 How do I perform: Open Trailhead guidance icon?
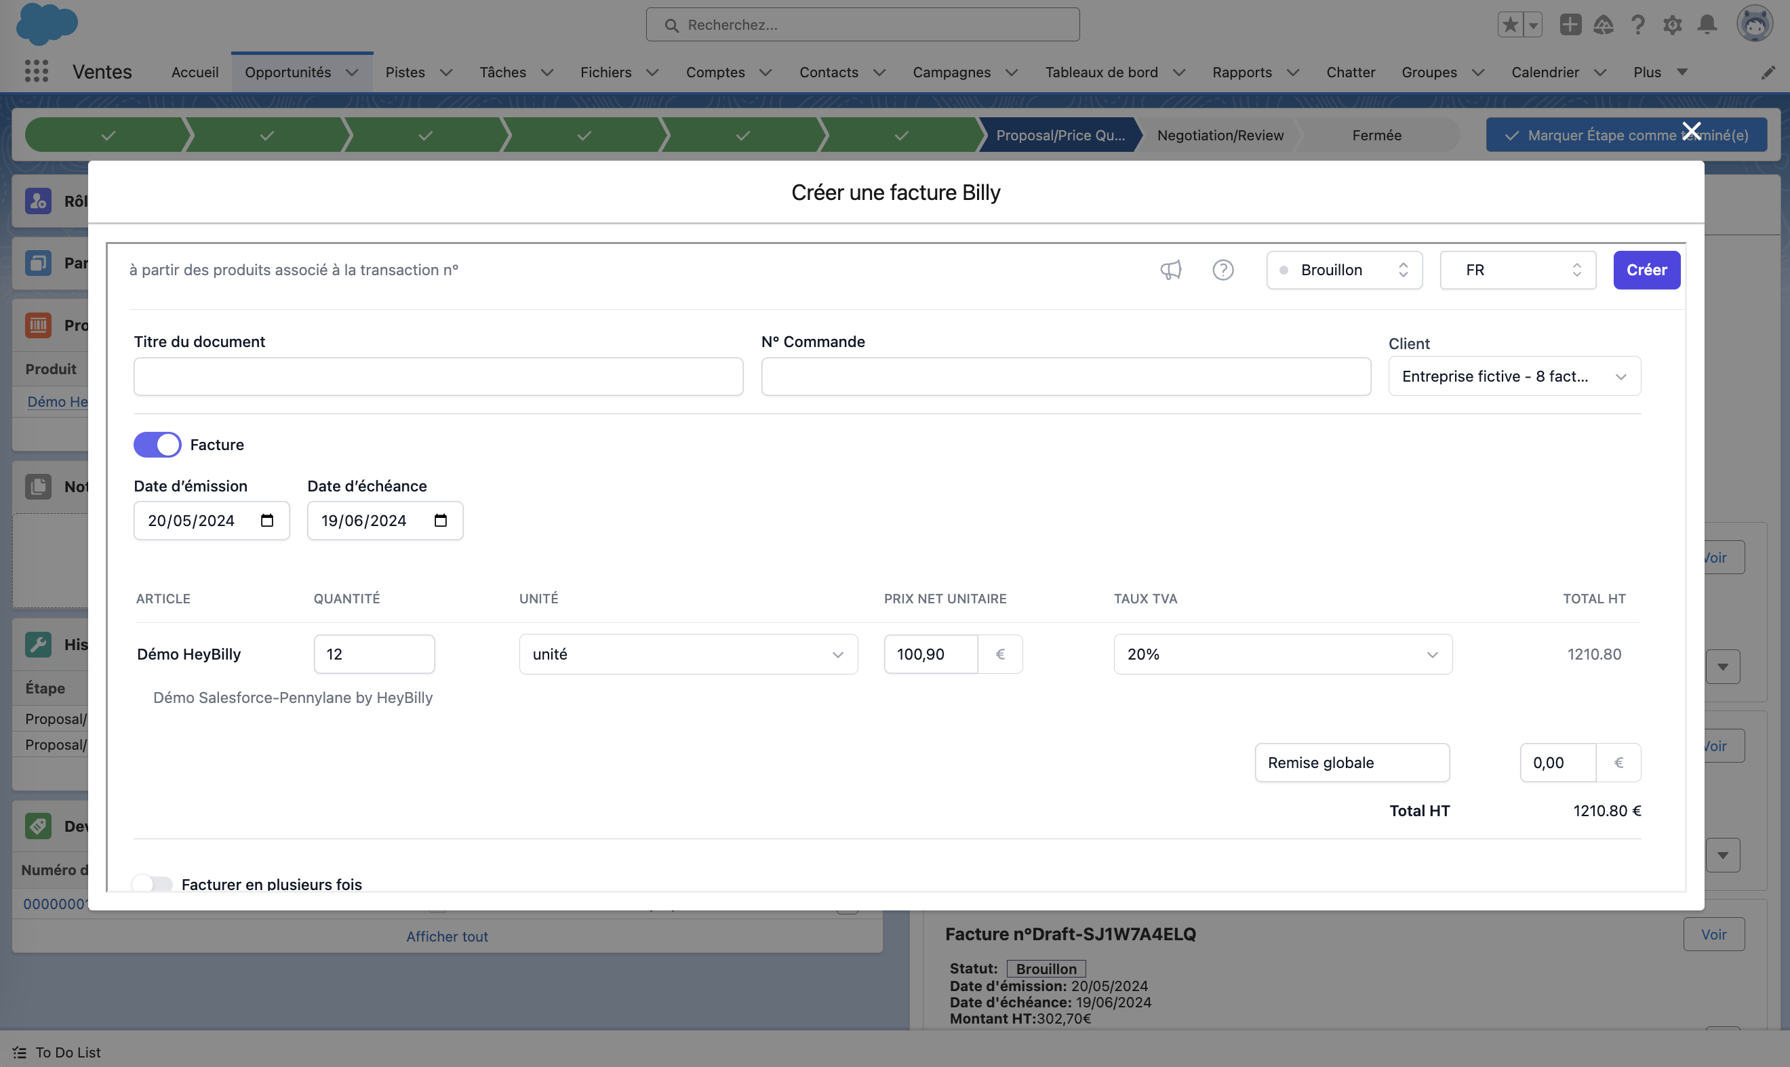click(x=1603, y=24)
